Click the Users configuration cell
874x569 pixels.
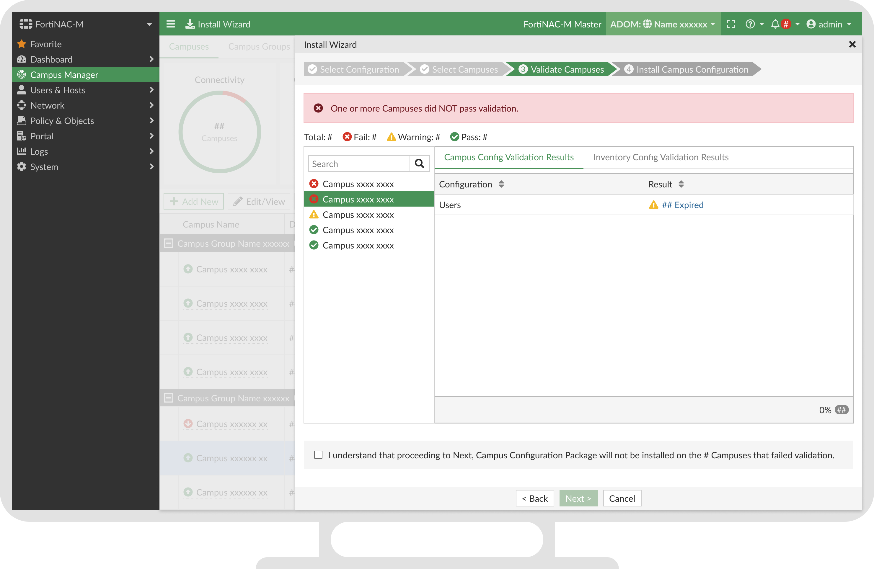click(x=539, y=205)
